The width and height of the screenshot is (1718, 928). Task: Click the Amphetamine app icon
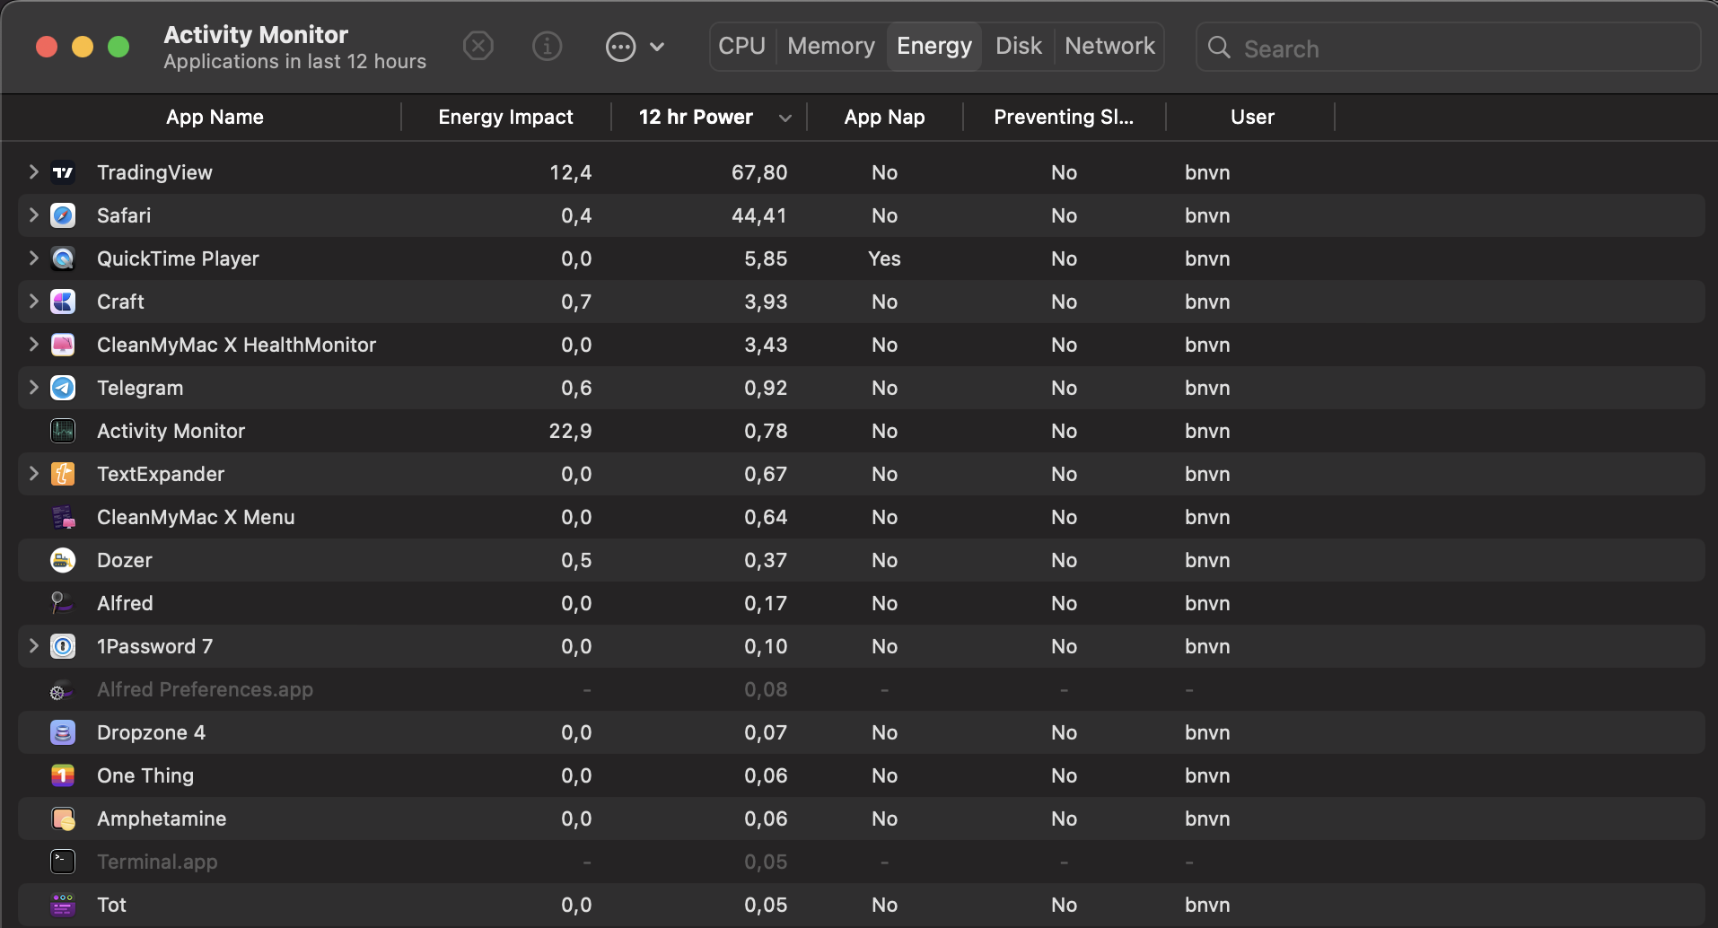pos(63,819)
